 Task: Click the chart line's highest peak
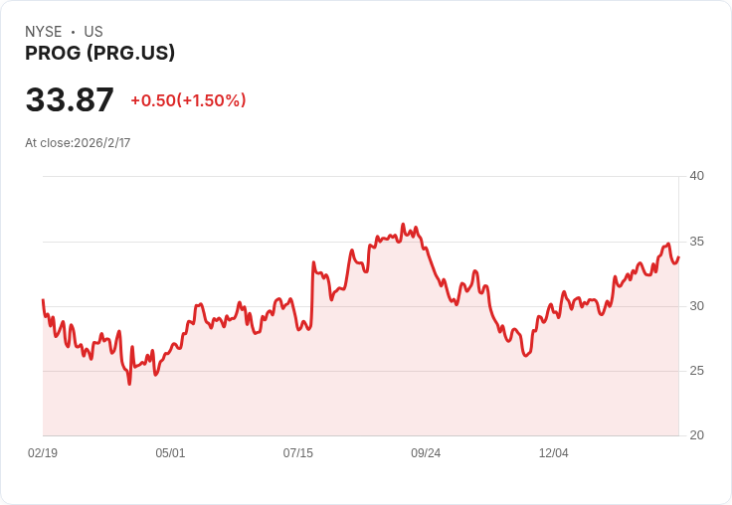403,225
